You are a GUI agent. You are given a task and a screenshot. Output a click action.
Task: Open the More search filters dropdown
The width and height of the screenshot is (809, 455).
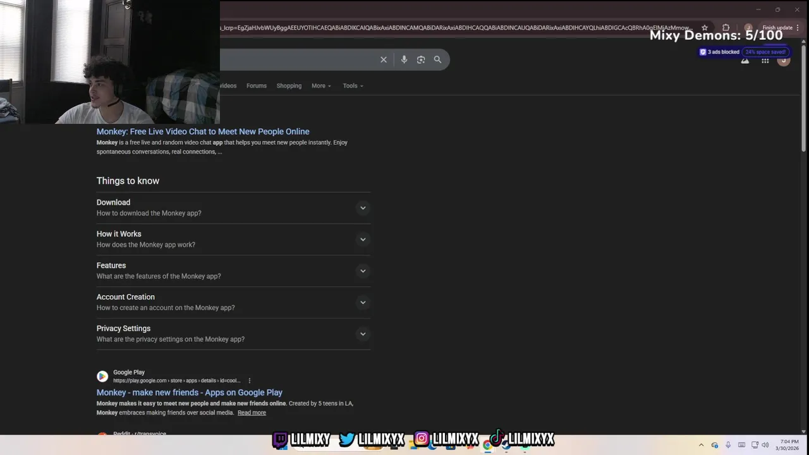tap(321, 86)
